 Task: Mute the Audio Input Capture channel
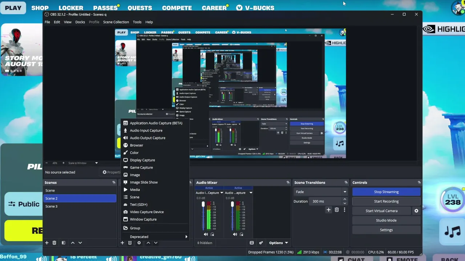coord(206,235)
